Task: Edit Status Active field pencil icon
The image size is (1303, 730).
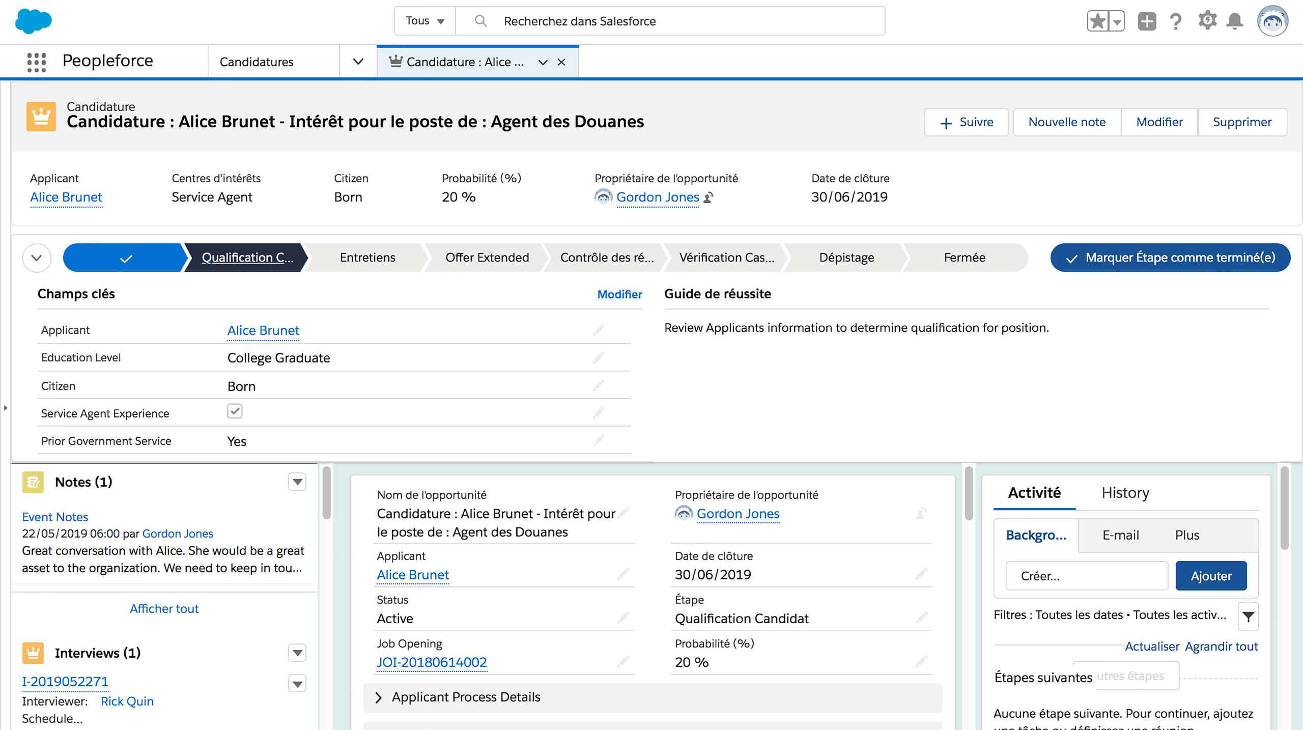Action: coord(623,618)
